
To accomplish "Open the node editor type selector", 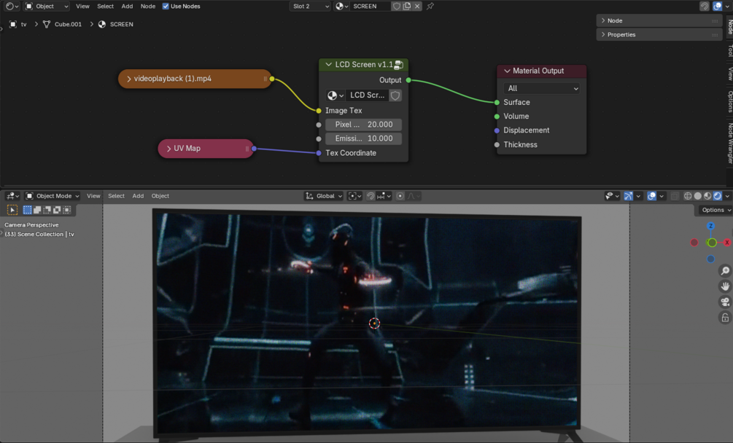I will [12, 6].
